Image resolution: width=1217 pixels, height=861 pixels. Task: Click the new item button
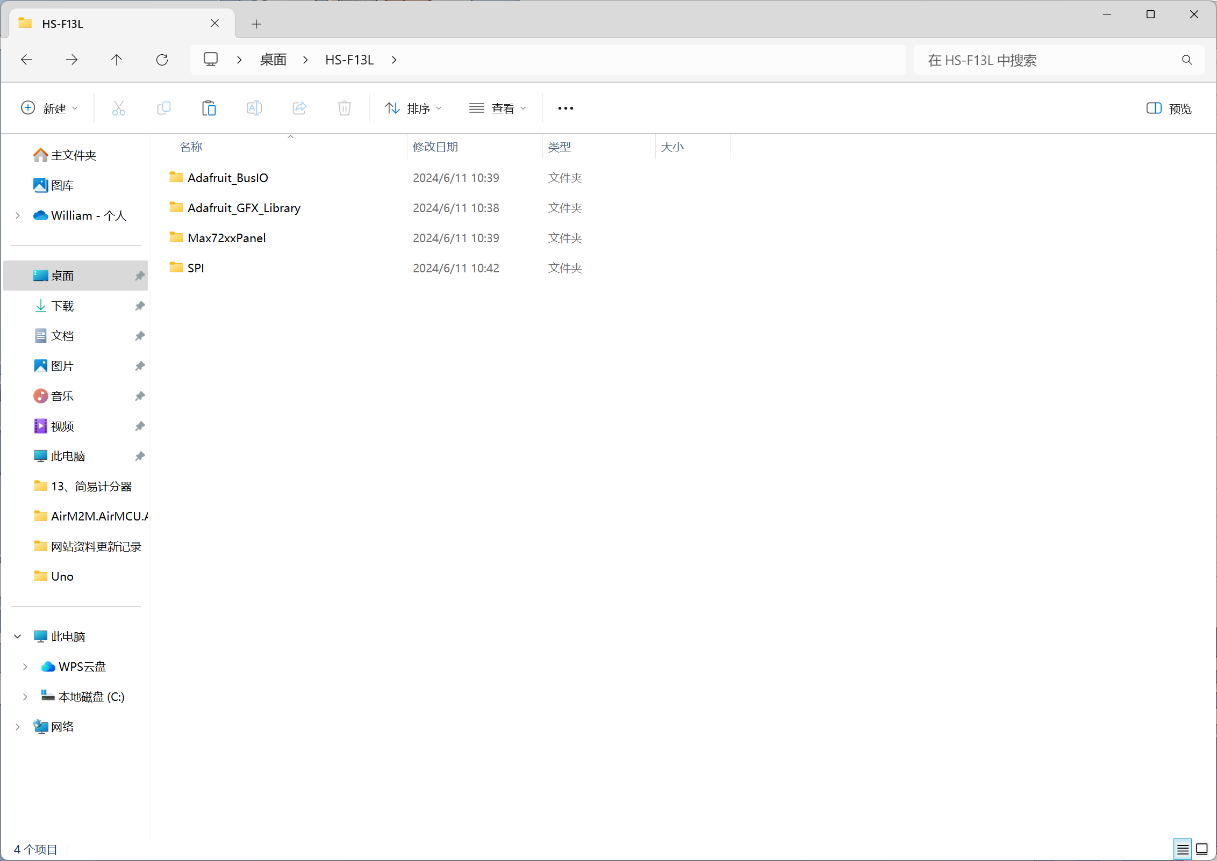coord(47,108)
